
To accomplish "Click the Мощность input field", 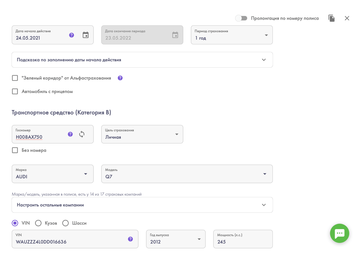I will pos(243,241).
